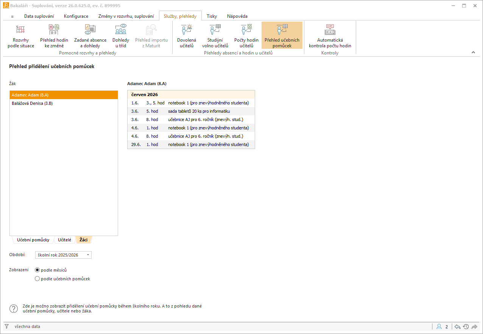Click the 1.6. 3., 5. hod notebook row
The image size is (483, 334).
tap(191, 103)
